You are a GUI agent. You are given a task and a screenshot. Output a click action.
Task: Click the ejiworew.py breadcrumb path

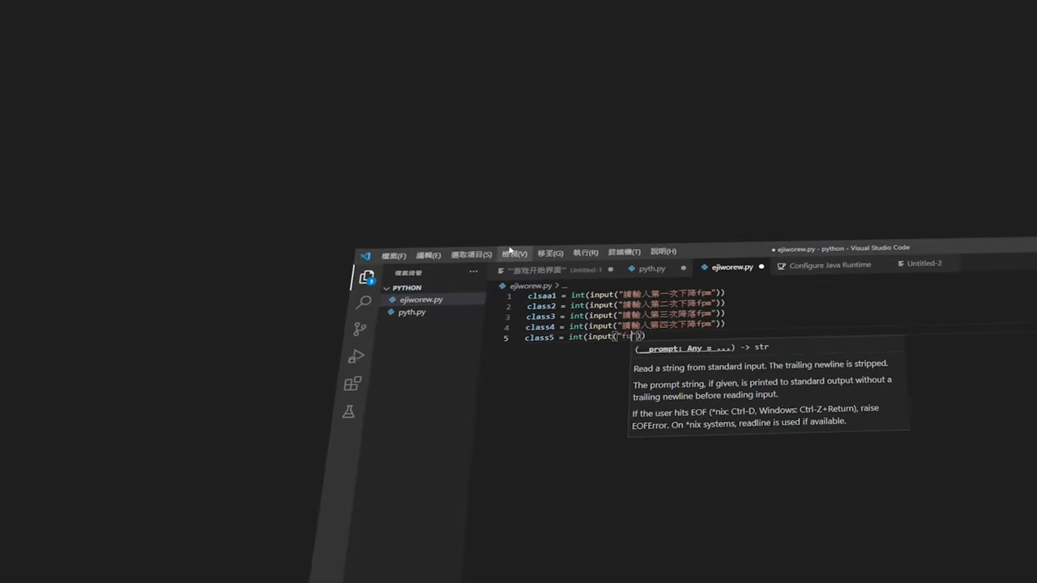pyautogui.click(x=530, y=286)
